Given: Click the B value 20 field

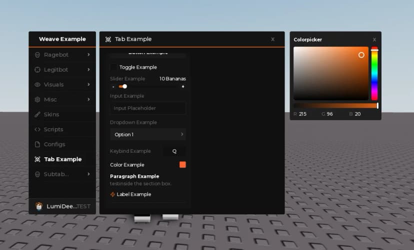Looking at the screenshot, I should pos(358,114).
